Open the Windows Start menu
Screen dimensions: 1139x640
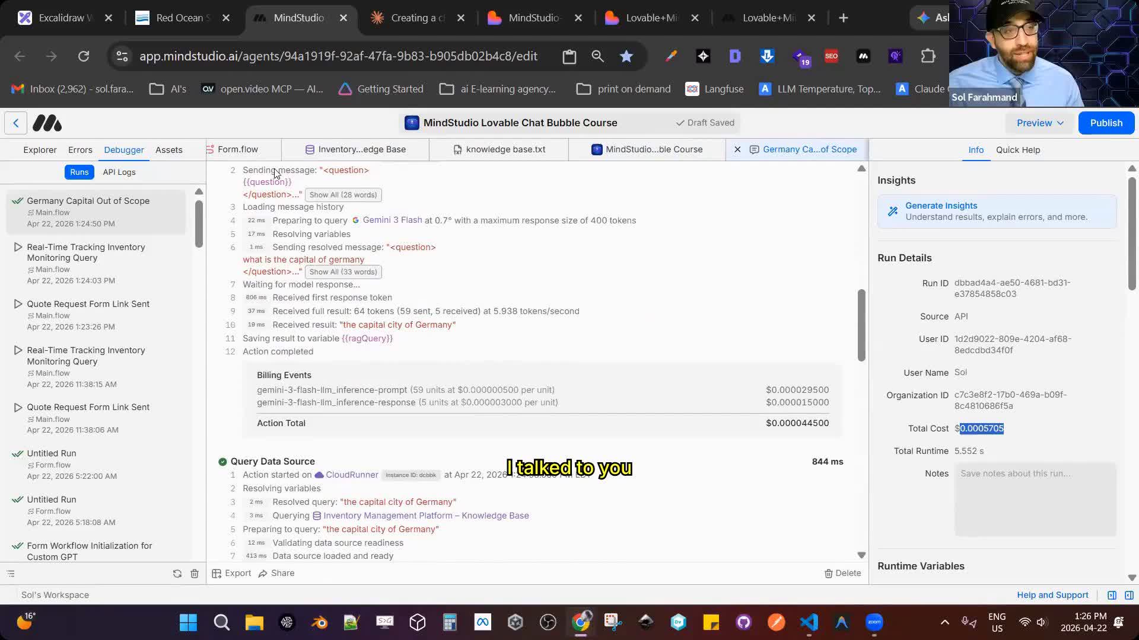[x=188, y=622]
